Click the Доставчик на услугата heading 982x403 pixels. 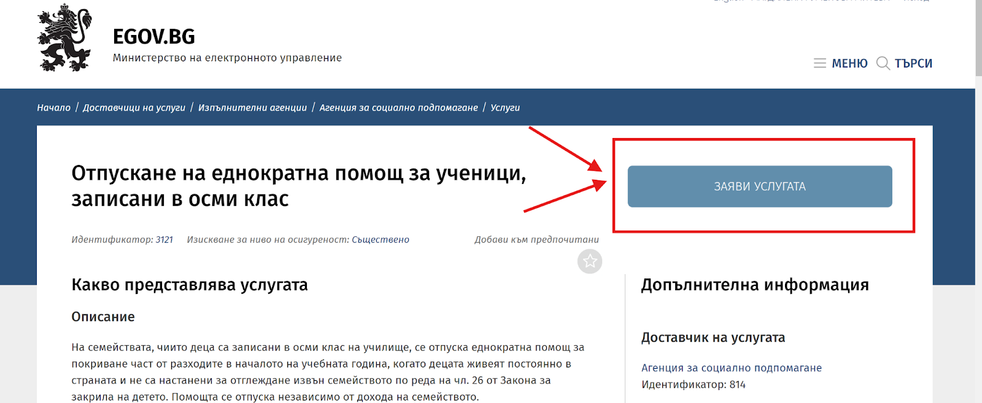tap(713, 337)
